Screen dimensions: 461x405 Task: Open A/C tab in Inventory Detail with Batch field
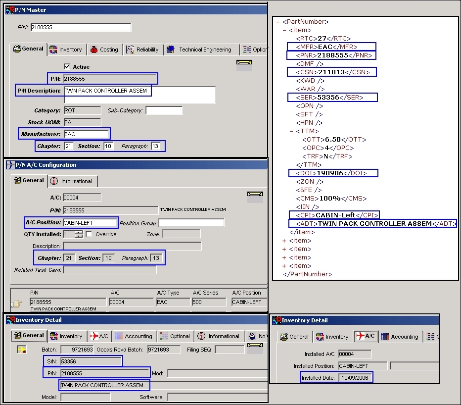[x=99, y=336]
